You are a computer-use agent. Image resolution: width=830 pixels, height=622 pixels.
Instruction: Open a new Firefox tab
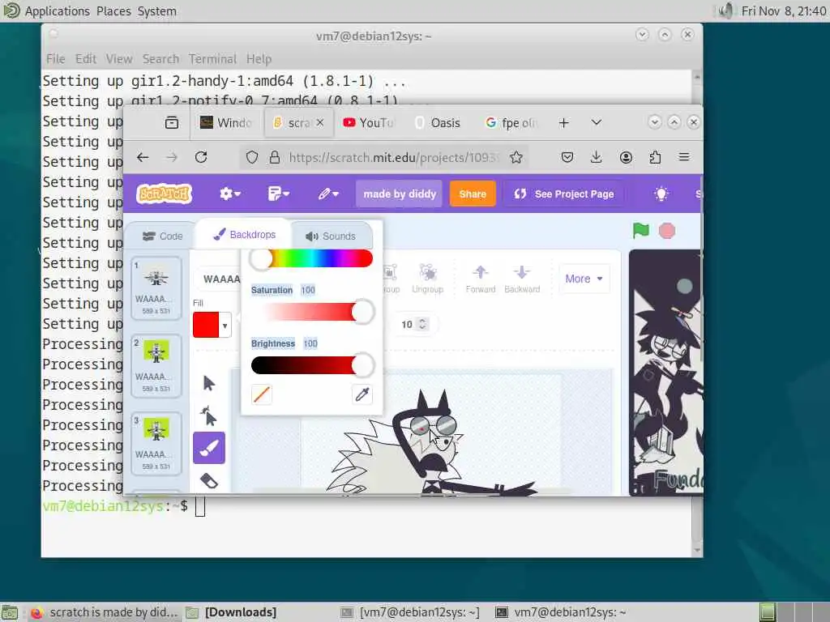[x=564, y=123]
